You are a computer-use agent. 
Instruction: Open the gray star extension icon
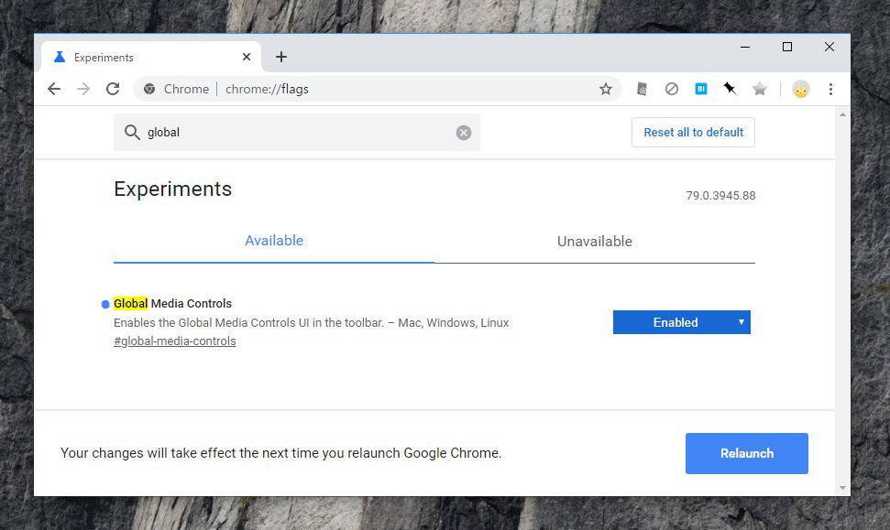tap(760, 89)
